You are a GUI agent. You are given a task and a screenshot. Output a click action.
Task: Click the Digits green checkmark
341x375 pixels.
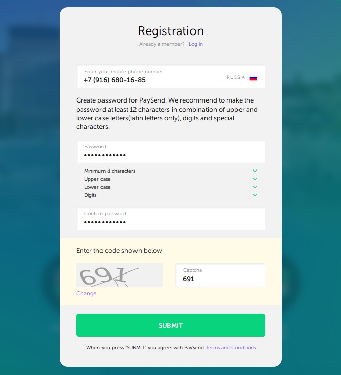point(255,195)
